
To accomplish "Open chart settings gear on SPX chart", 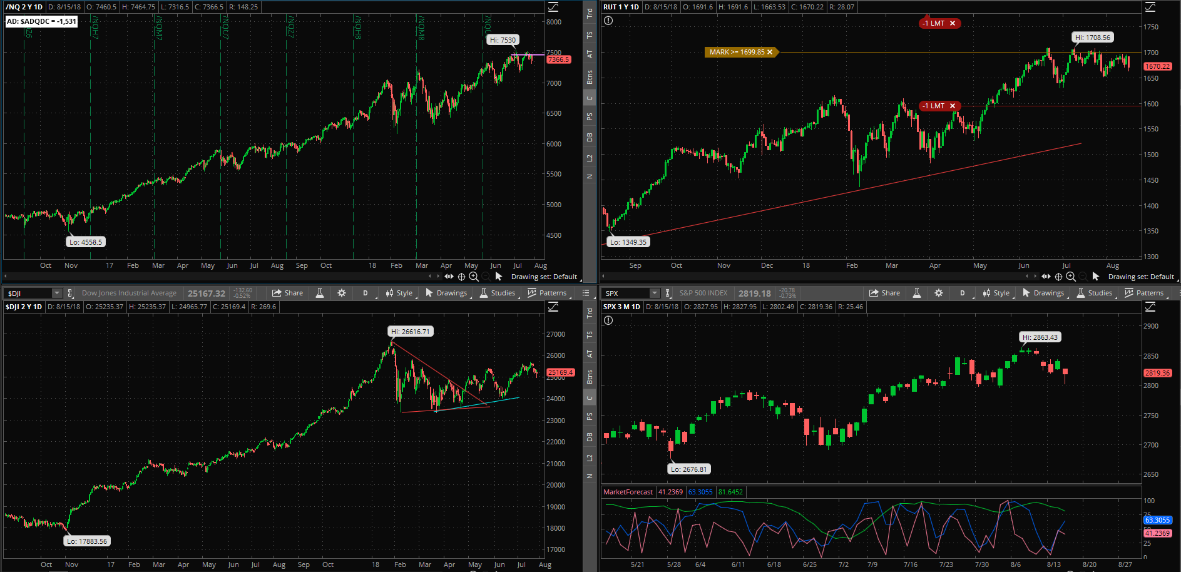I will (939, 293).
